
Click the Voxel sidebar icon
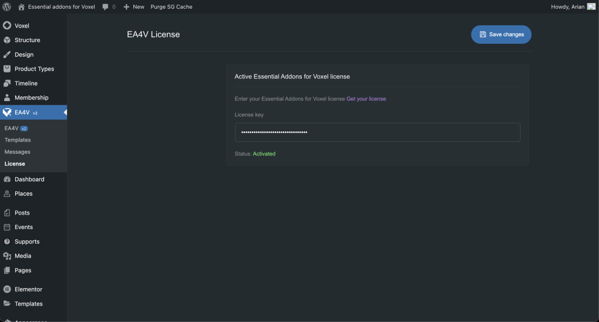pos(7,26)
